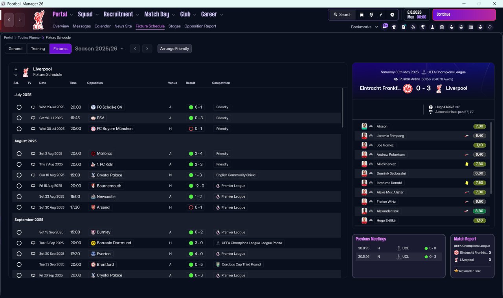The image size is (503, 298).
Task: Click Alexander Isak's 8,80 rating badge
Action: pyautogui.click(x=480, y=211)
